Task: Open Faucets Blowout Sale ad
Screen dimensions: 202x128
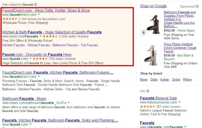Action: click(x=158, y=98)
